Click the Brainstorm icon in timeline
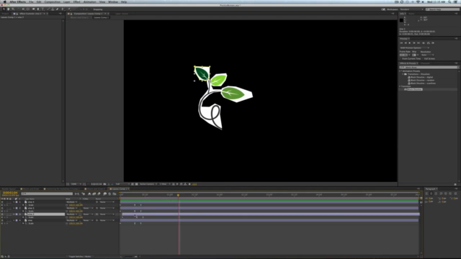 pos(105,194)
